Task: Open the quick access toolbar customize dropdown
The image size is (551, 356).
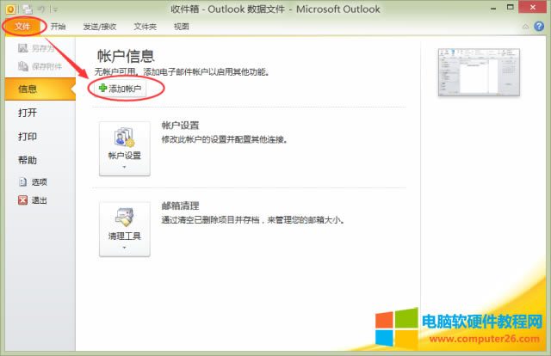Action: (x=55, y=9)
